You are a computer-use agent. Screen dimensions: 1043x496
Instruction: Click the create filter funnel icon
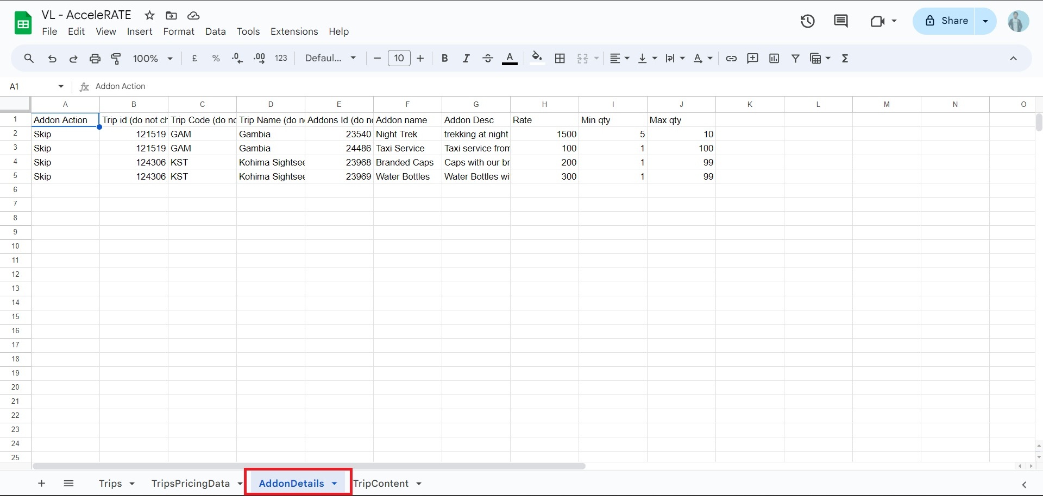795,59
